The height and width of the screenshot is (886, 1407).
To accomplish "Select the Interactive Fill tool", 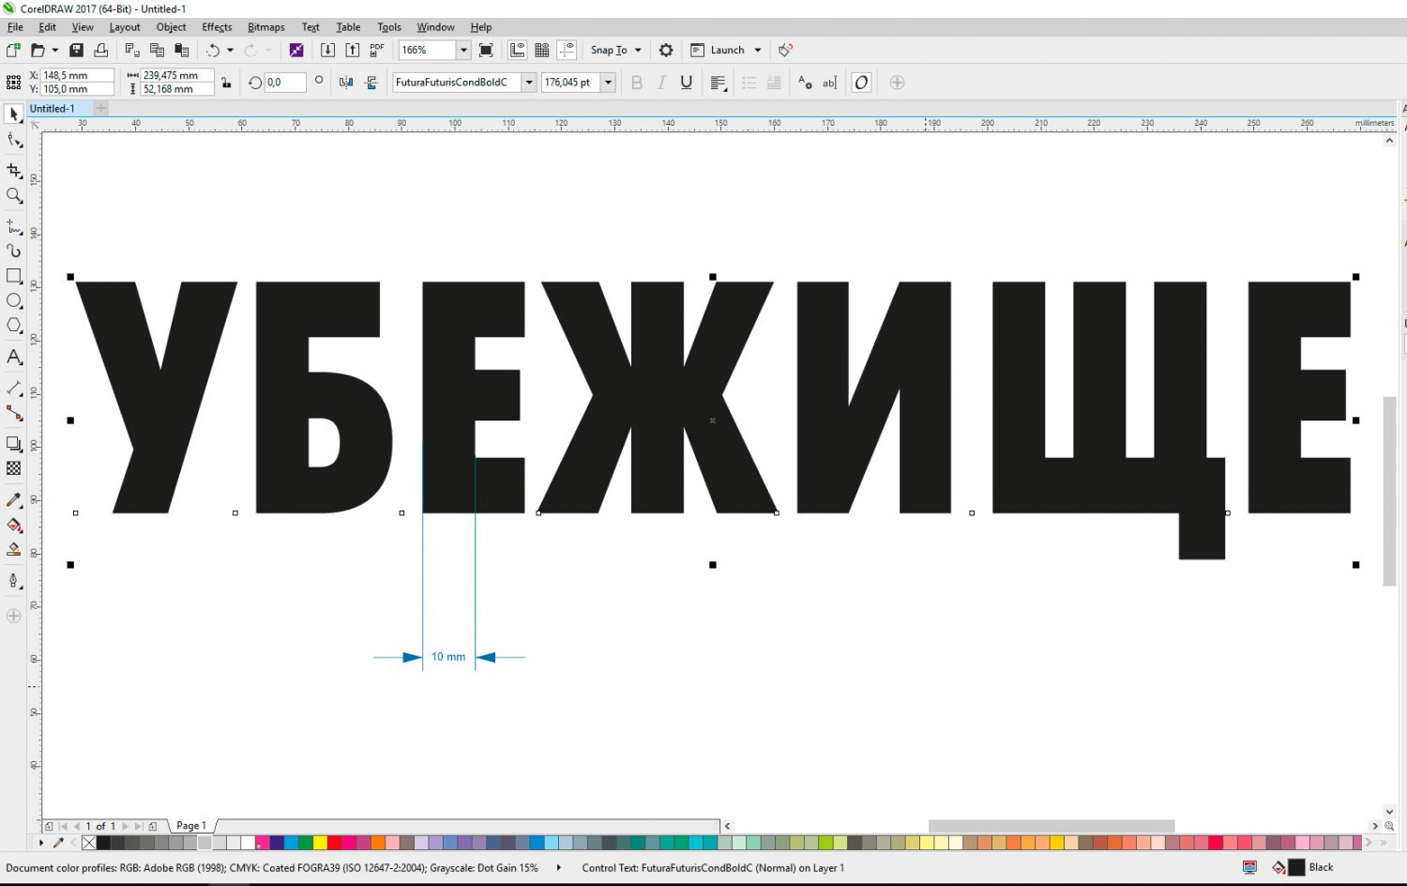I will 14,526.
